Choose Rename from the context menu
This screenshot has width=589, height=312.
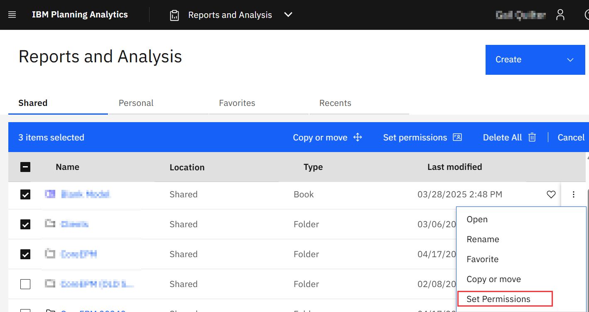point(483,239)
